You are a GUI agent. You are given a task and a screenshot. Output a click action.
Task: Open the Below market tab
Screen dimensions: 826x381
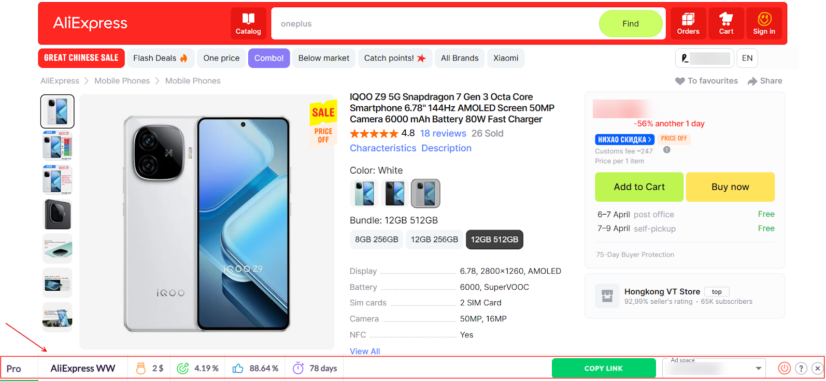324,58
